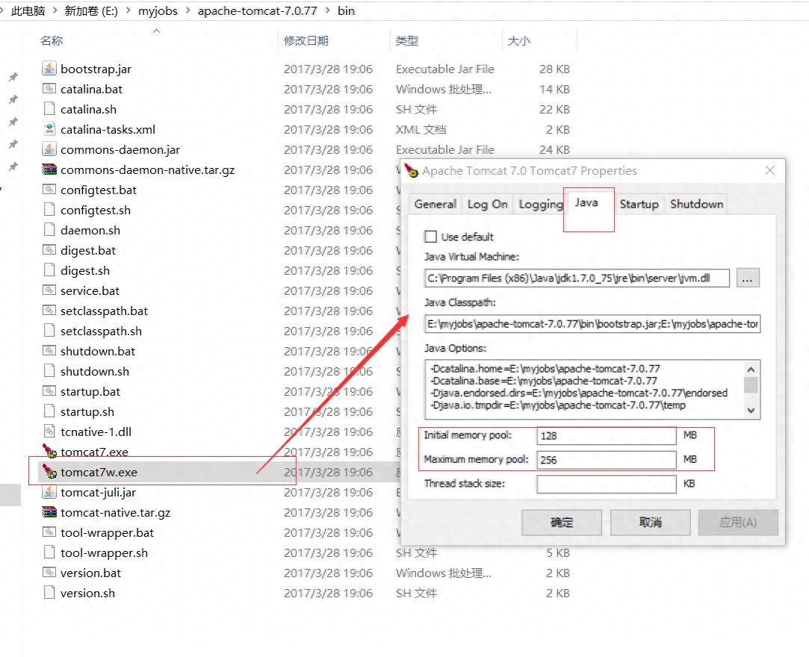Click the digest.bat file icon
This screenshot has height=657, width=809.
pos(49,249)
